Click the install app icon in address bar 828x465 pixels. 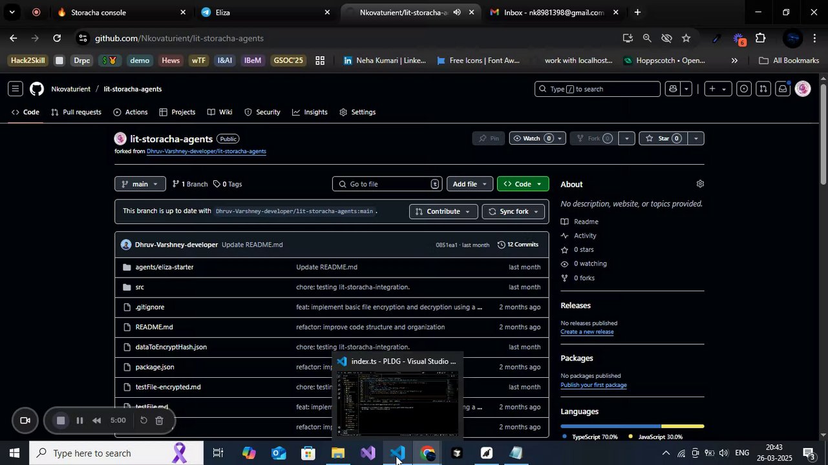628,38
